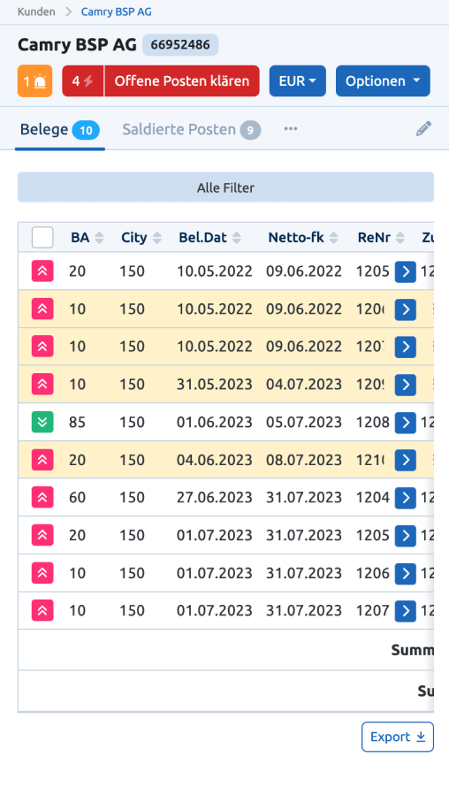Image resolution: width=449 pixels, height=810 pixels.
Task: Click date cell 01.06.2023
Action: pyautogui.click(x=215, y=422)
